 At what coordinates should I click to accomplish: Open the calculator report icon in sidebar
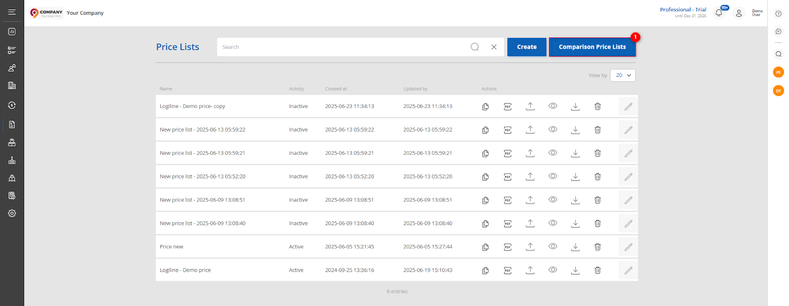12,196
